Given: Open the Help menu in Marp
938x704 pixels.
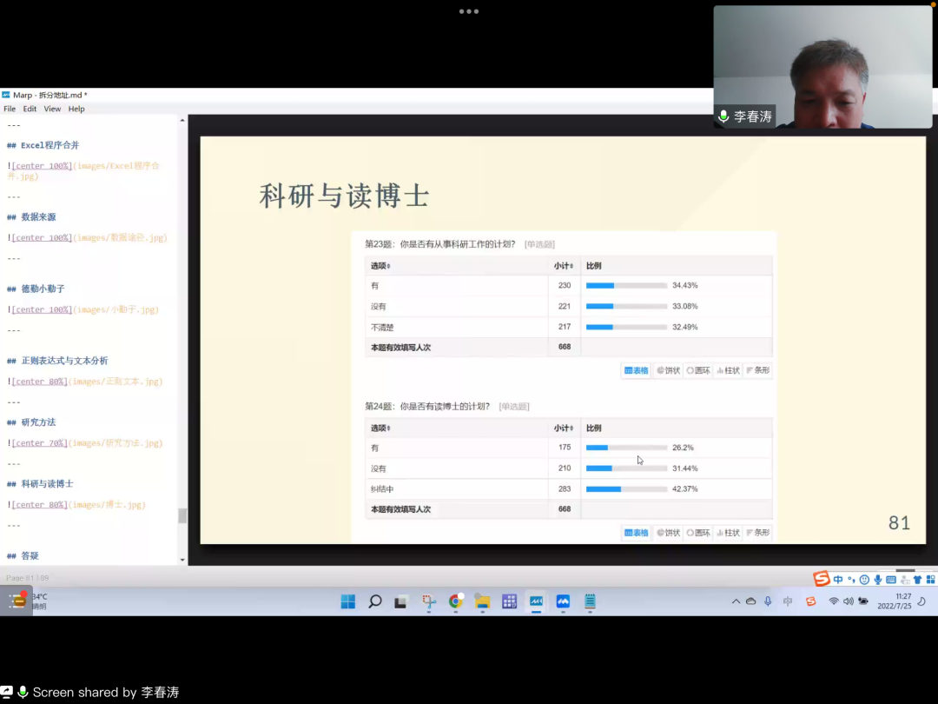Looking at the screenshot, I should coord(76,109).
